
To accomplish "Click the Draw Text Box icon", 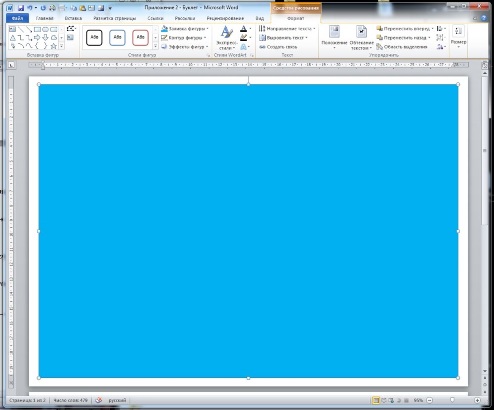I will pos(70,38).
